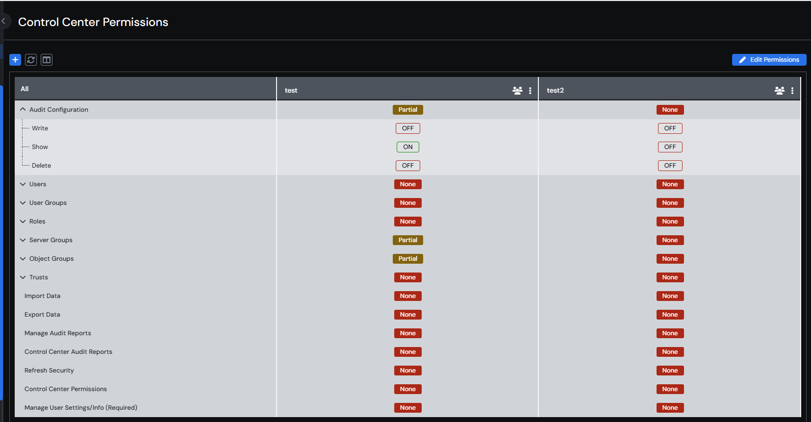
Task: Click the back arrow beside page title
Action: [x=3, y=21]
